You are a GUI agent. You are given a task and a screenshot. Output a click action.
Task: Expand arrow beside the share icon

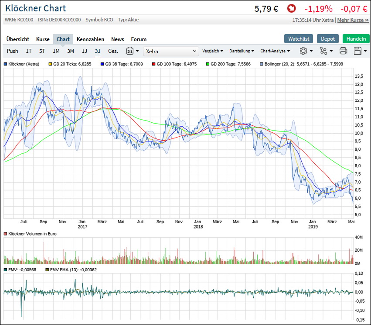pos(331,51)
